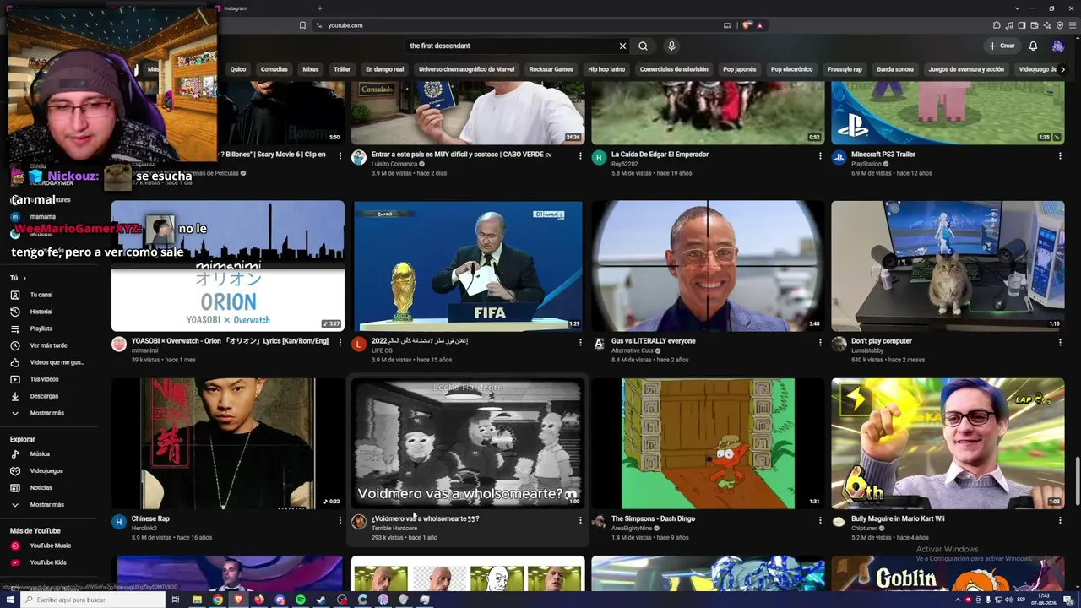This screenshot has height=608, width=1081.
Task: Open Steam from the taskbar
Action: (x=321, y=600)
